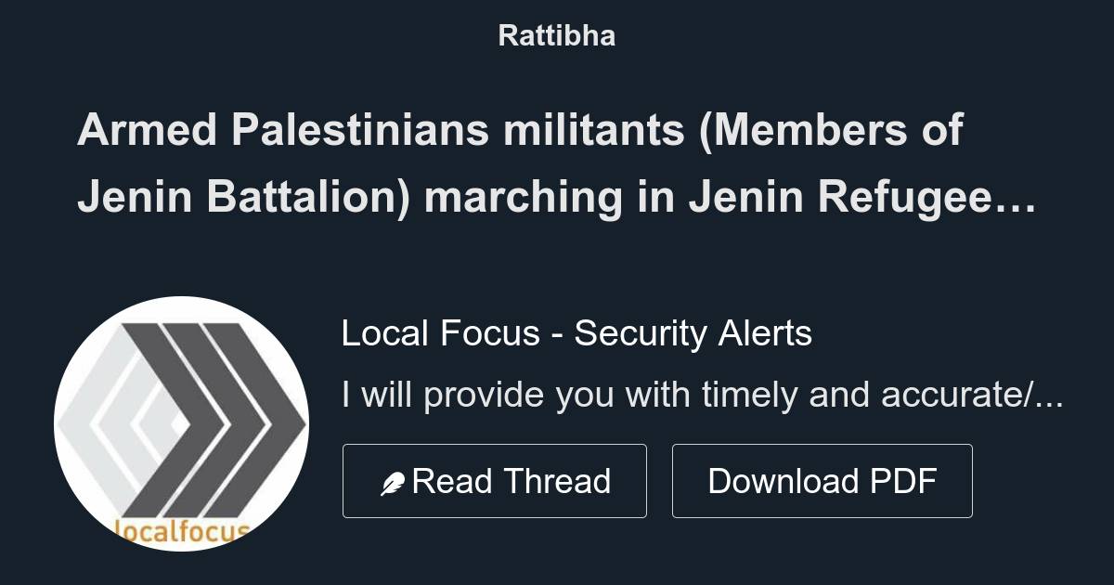The image size is (1114, 585).
Task: Click the Download PDF button
Action: (x=823, y=480)
